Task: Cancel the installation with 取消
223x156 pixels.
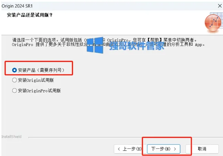Action: click(202, 149)
